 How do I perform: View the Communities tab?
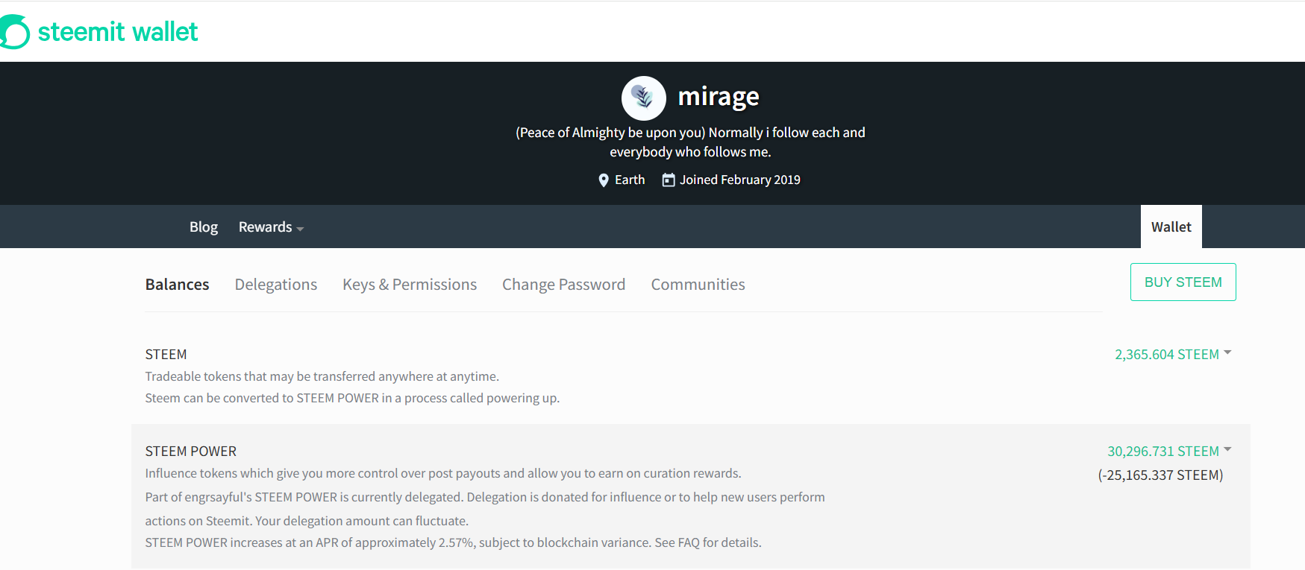click(698, 285)
